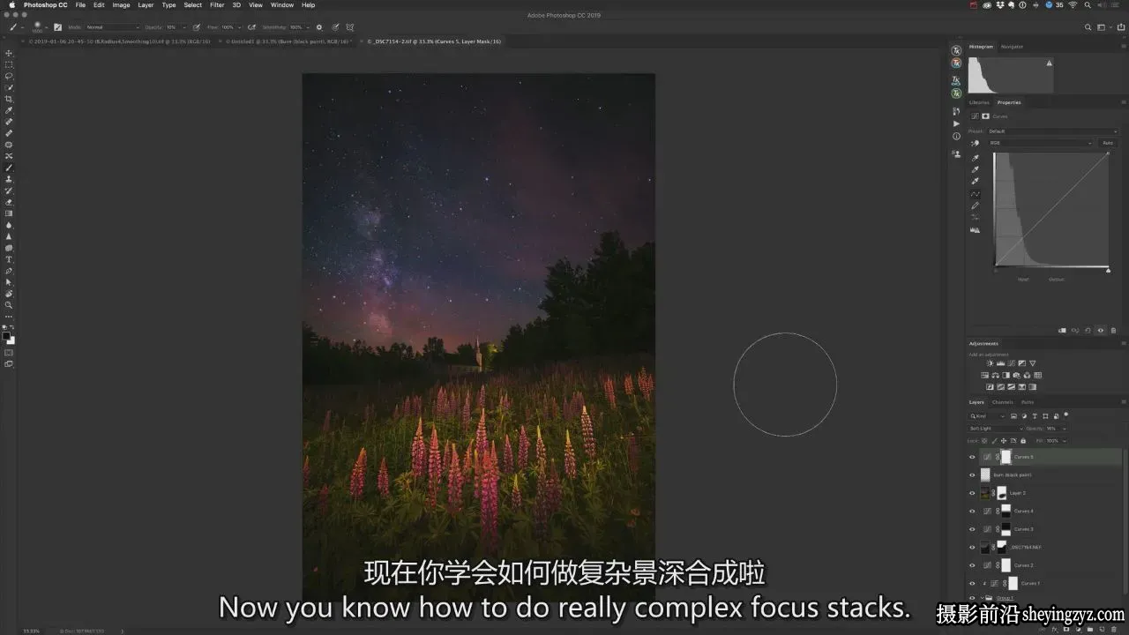Switch to the Navigator tab
Screen dimensions: 1129x635
(1012, 47)
